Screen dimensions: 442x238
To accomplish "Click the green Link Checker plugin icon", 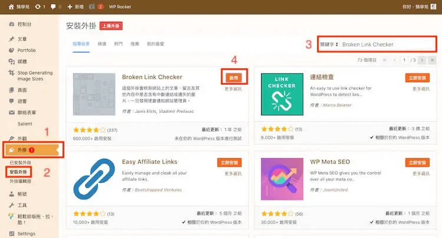I will (x=282, y=95).
